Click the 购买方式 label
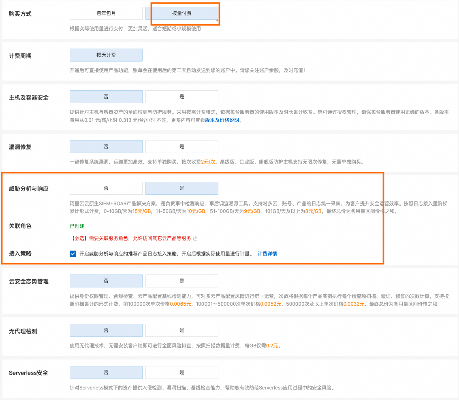 point(20,14)
